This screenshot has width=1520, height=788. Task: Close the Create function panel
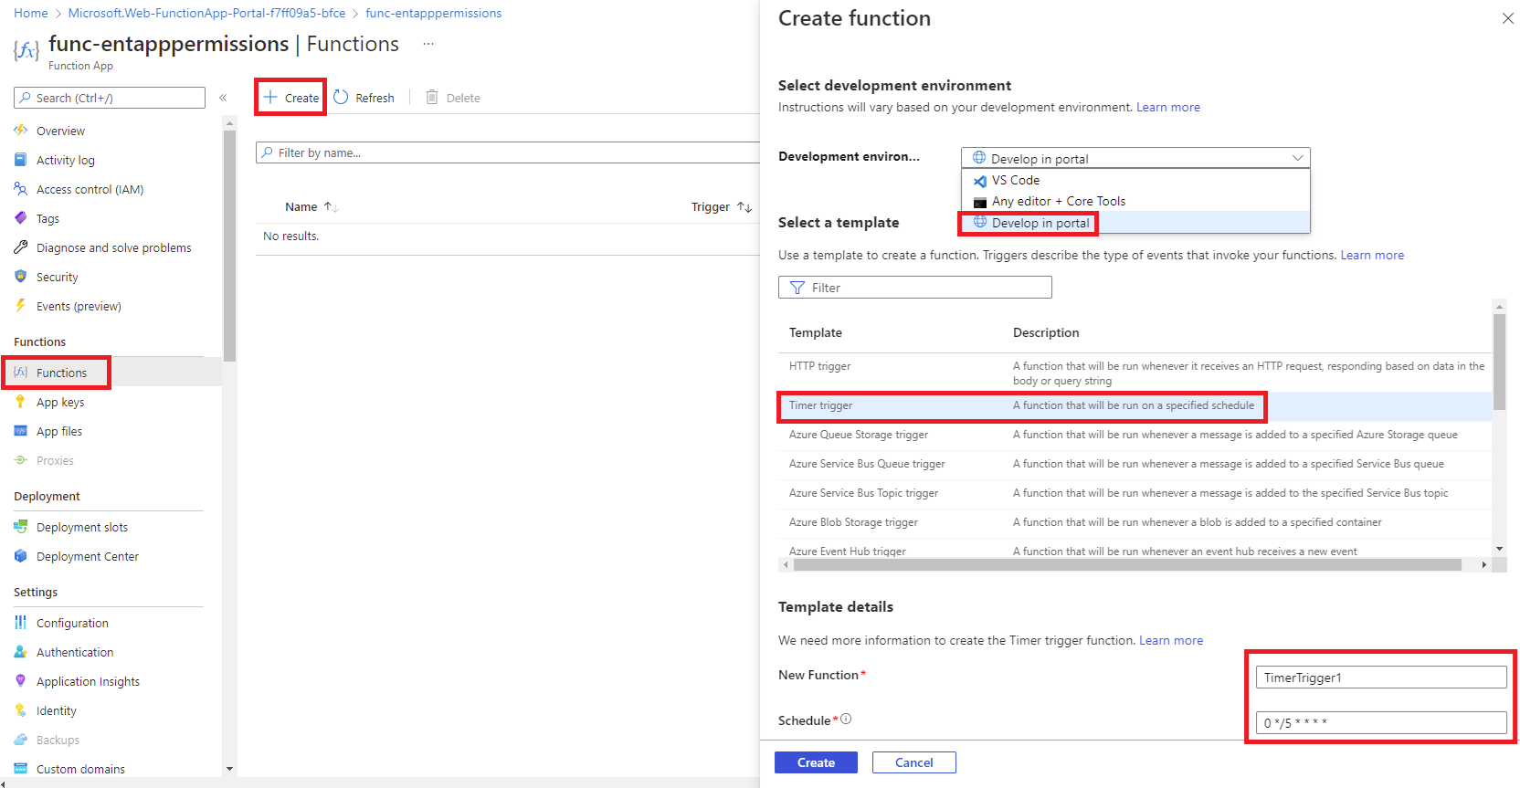pyautogui.click(x=1507, y=18)
